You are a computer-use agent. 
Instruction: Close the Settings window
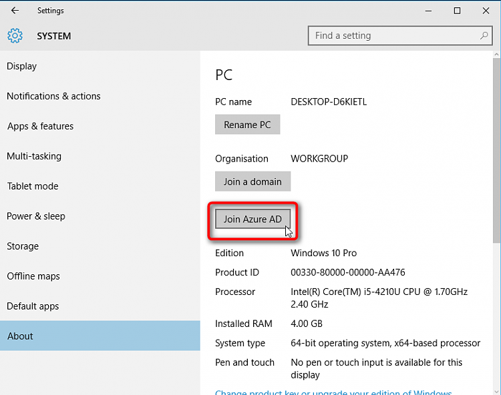(x=486, y=11)
